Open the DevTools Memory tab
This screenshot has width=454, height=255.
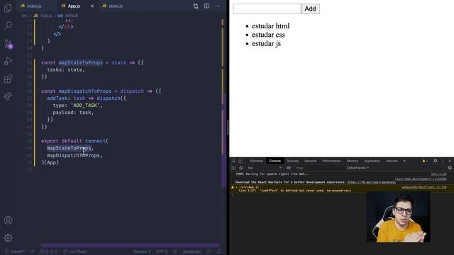click(352, 161)
